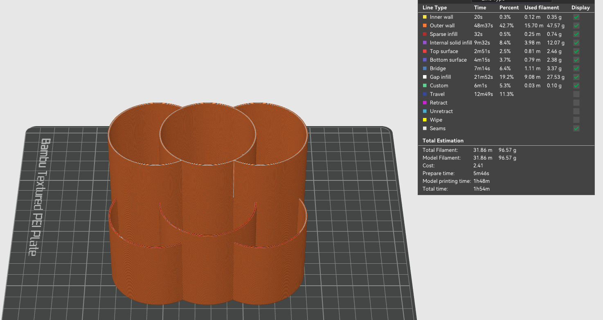Click the yellow Wipe color swatch

425,120
